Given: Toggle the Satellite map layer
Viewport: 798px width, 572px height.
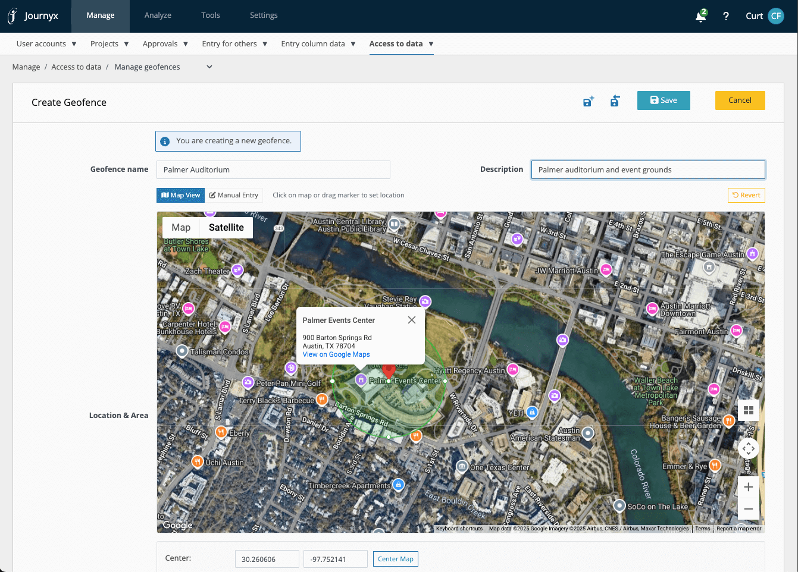Looking at the screenshot, I should coord(226,227).
